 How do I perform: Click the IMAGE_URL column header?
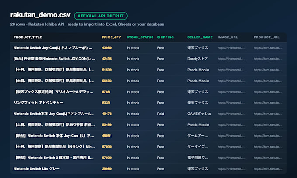[x=228, y=37]
